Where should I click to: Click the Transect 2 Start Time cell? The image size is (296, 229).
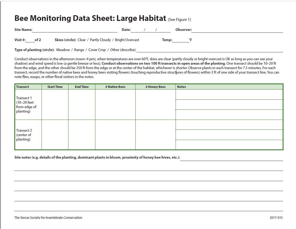click(x=55, y=135)
